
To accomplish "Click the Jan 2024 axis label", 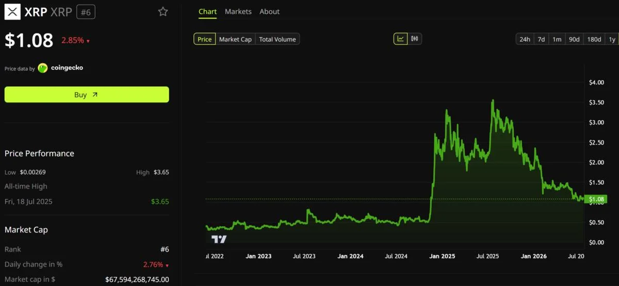I will [350, 256].
